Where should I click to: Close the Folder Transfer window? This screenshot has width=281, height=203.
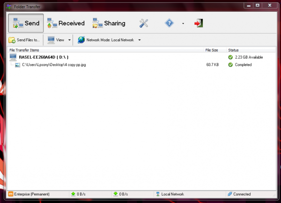coord(270,6)
